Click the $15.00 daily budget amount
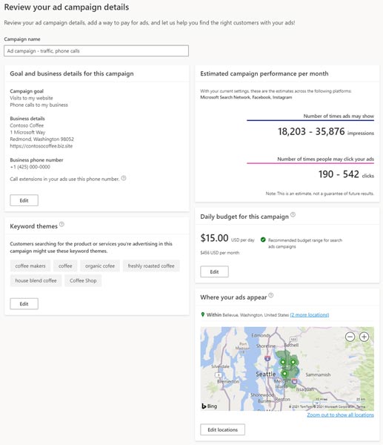Screen dimensions: 383x445 [214, 238]
